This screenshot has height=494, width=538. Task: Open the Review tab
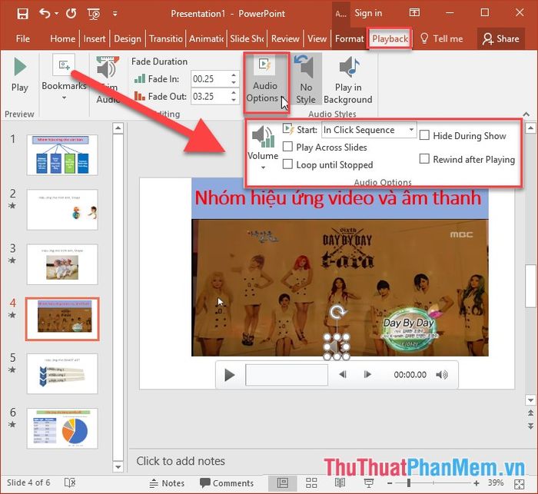285,38
